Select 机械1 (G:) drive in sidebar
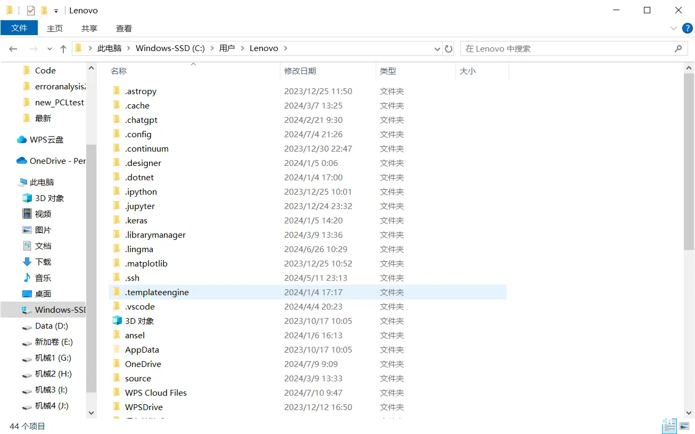This screenshot has width=695, height=434. [53, 357]
